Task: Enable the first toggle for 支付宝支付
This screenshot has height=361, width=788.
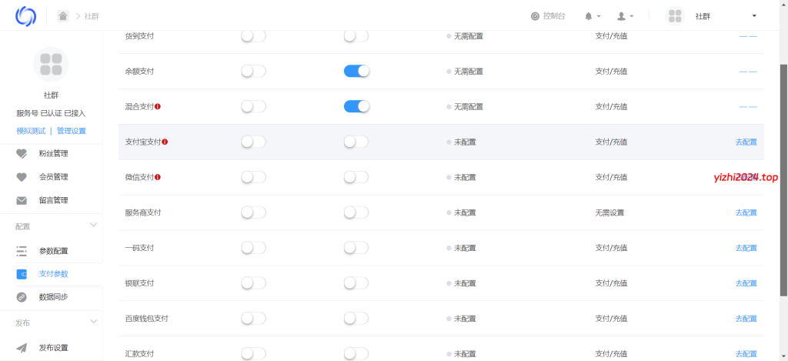Action: (x=253, y=142)
